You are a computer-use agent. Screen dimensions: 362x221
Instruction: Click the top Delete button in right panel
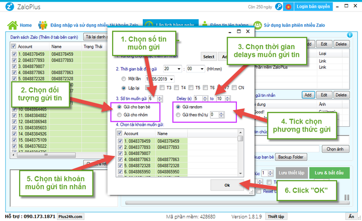pos(341,44)
